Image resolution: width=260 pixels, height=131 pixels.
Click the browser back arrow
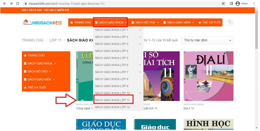tap(5, 3)
